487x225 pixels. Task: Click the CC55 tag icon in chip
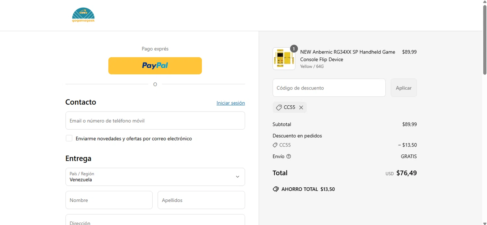[279, 107]
